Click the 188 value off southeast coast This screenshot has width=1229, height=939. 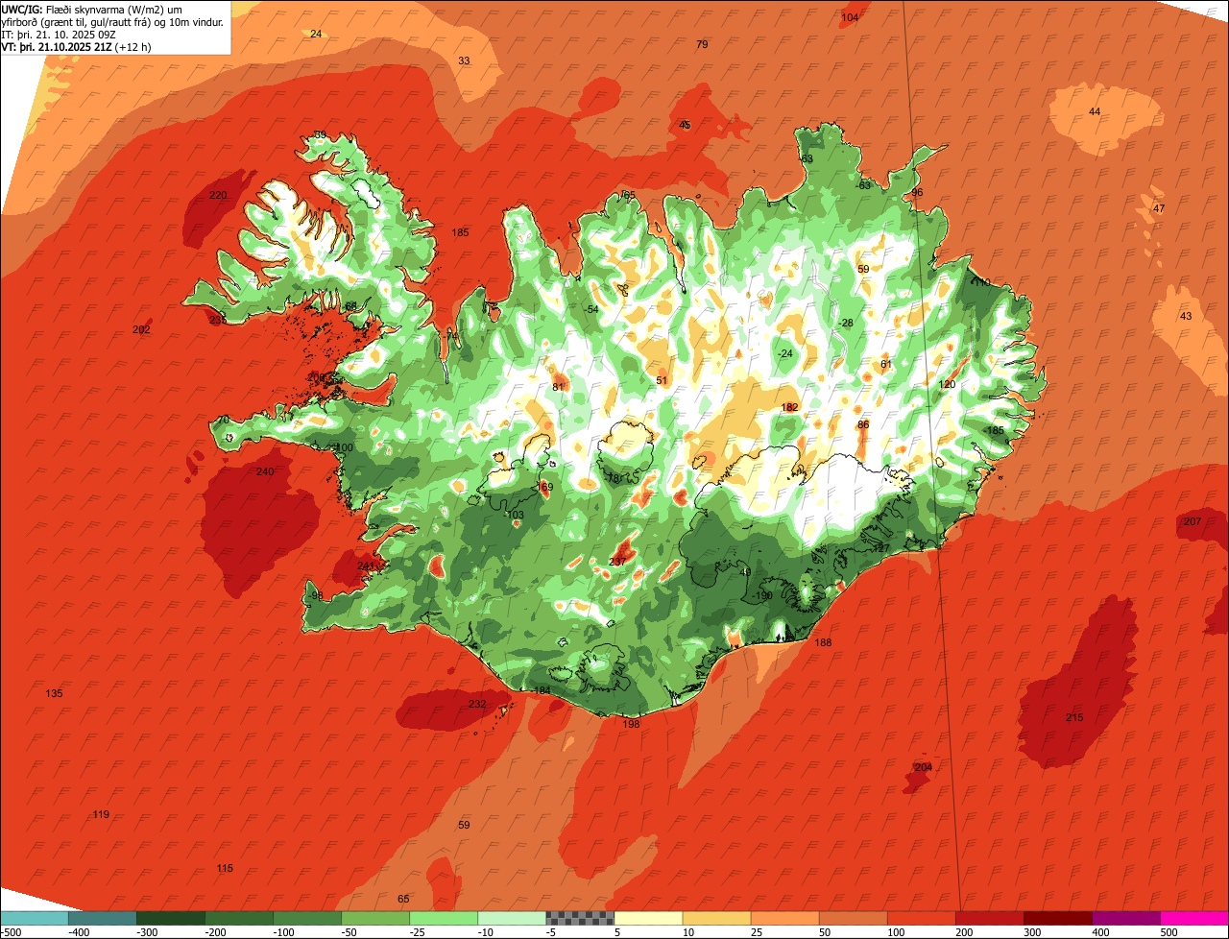coord(823,642)
